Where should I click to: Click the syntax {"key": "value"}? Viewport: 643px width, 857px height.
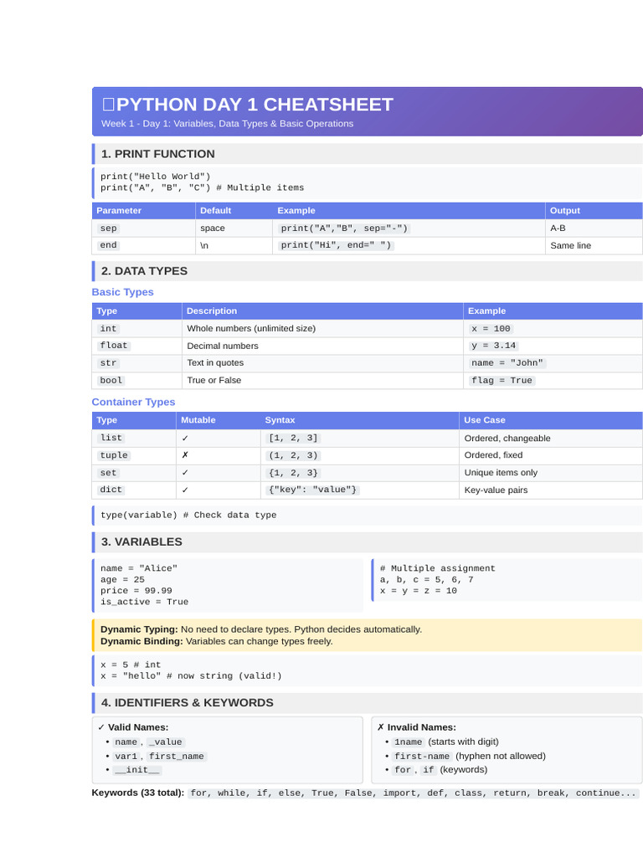click(x=312, y=490)
